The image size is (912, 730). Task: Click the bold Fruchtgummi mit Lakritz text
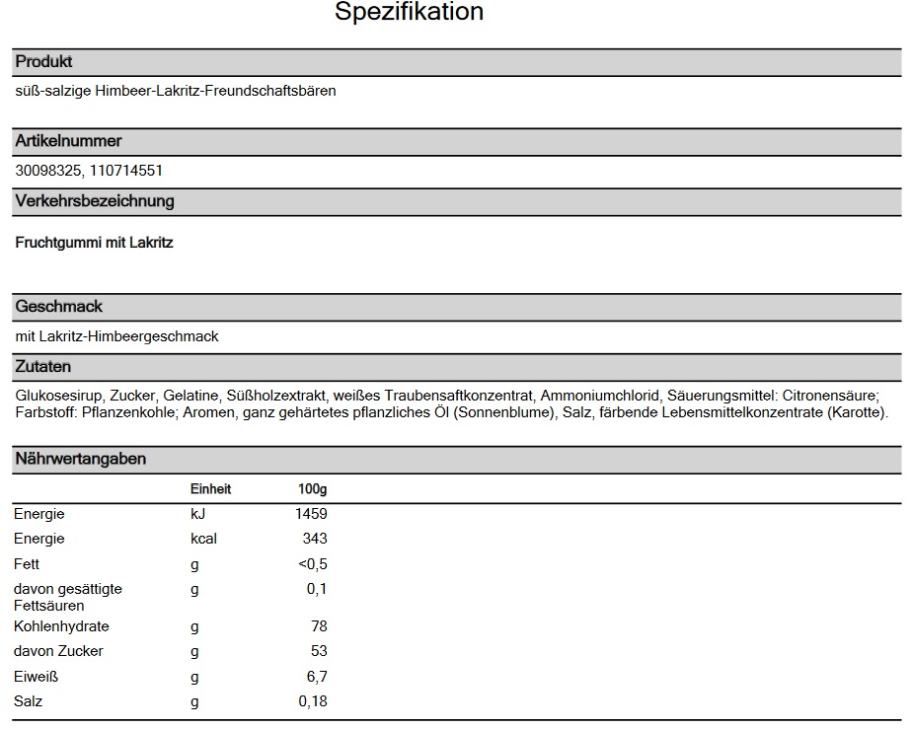click(95, 243)
